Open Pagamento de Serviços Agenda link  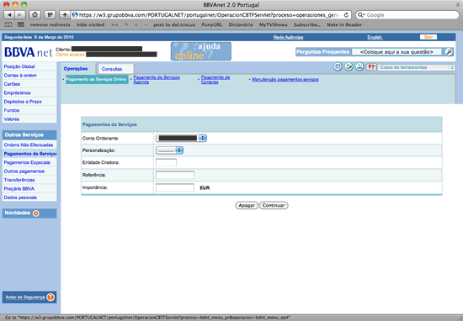click(x=157, y=80)
